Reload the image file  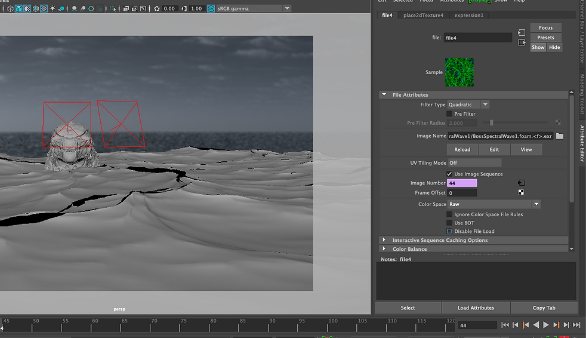click(x=462, y=149)
